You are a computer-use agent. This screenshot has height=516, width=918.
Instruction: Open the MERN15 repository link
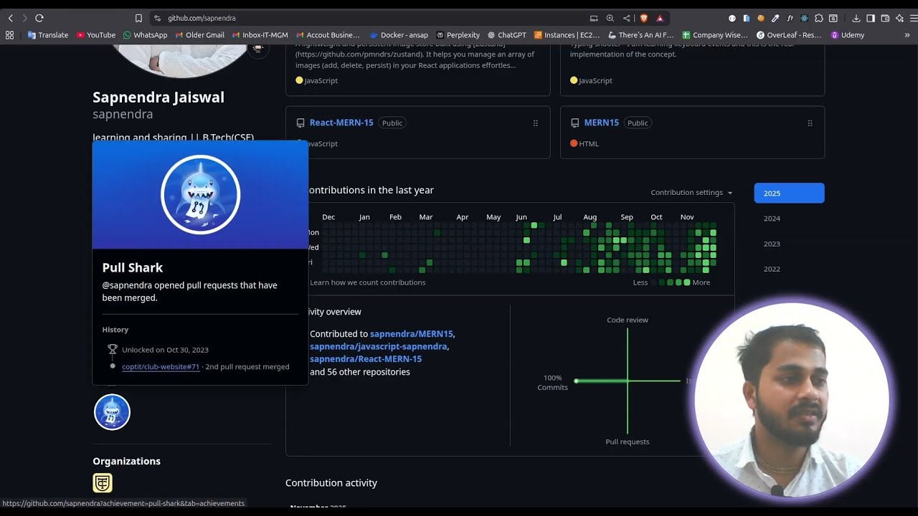click(601, 123)
